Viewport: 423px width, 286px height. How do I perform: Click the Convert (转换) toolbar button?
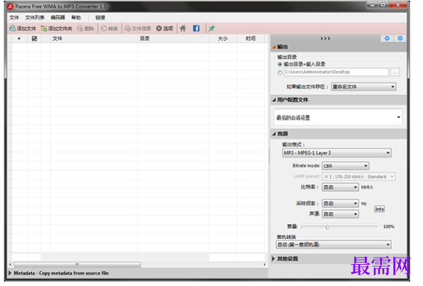click(109, 28)
